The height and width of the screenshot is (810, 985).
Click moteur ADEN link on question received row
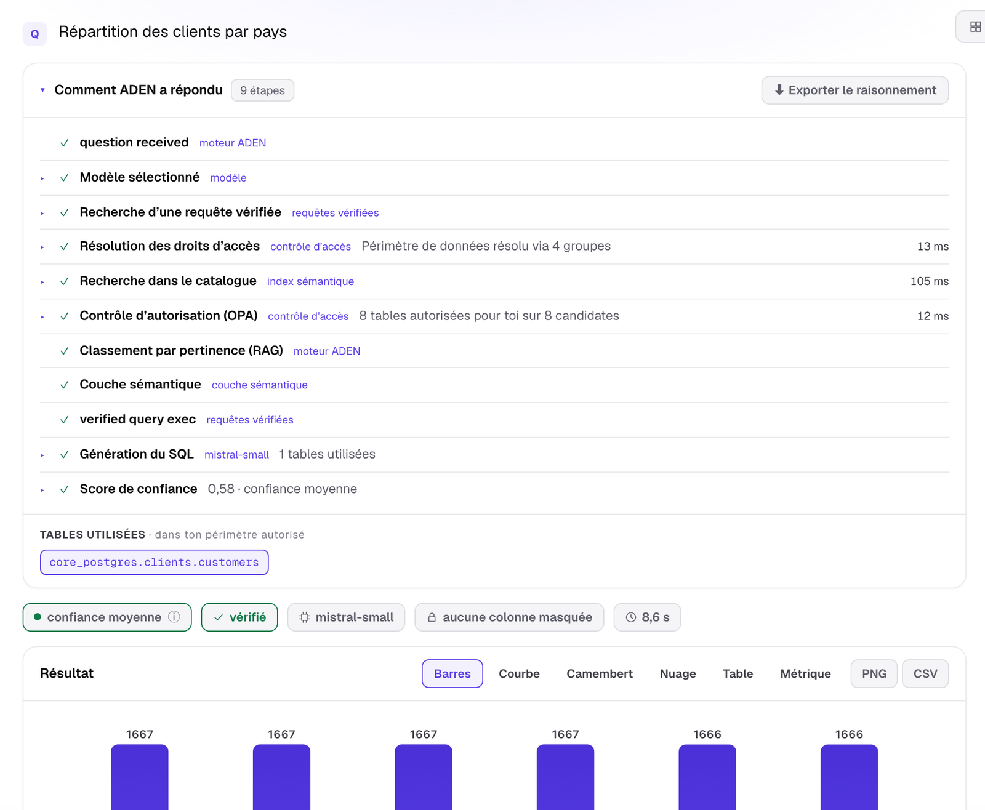233,143
